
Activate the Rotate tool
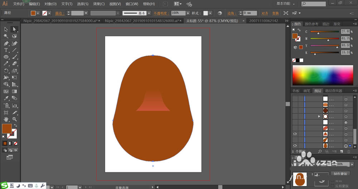tap(6, 71)
